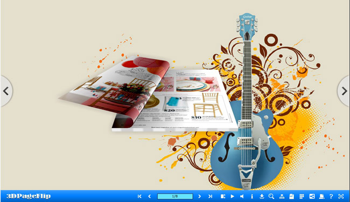The image size is (350, 202).
Task: Go to next page in bottom toolbar
Action: click(200, 196)
